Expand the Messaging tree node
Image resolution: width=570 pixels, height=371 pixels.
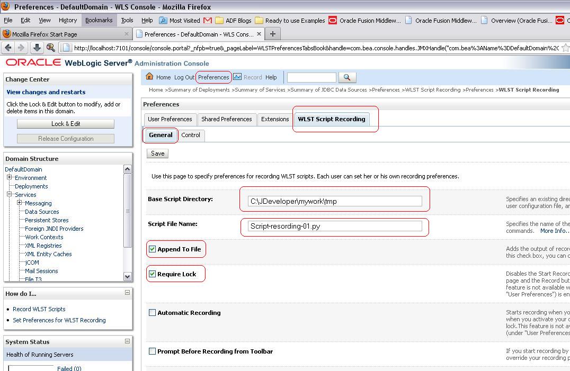[20, 203]
